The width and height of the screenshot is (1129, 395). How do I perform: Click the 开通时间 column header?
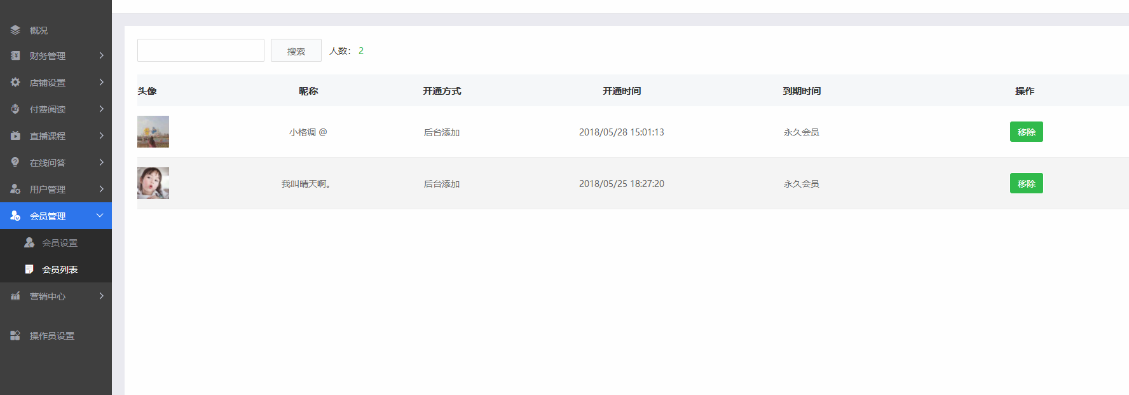(x=622, y=91)
